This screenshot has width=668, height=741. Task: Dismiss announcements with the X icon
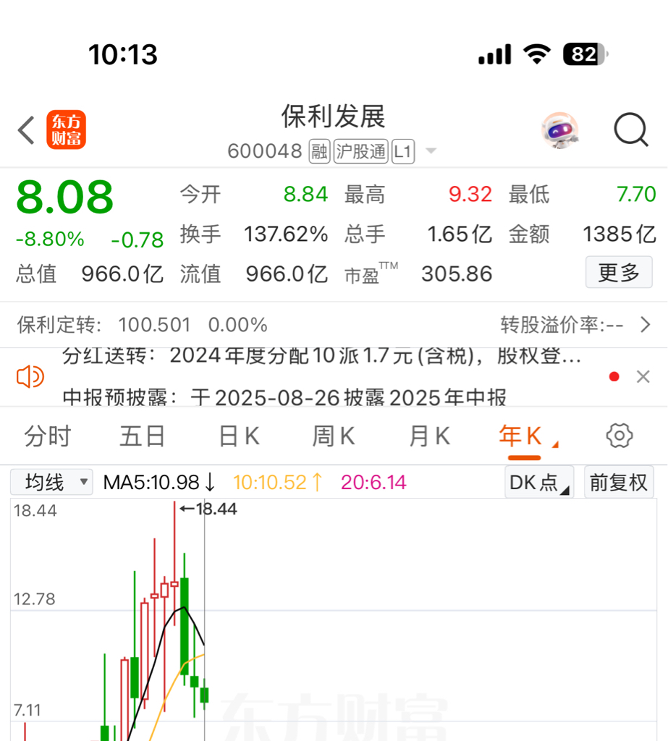tap(643, 376)
